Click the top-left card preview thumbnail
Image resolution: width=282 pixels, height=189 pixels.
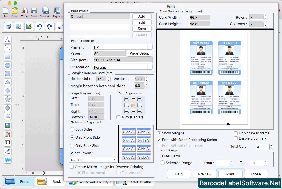(x=201, y=58)
